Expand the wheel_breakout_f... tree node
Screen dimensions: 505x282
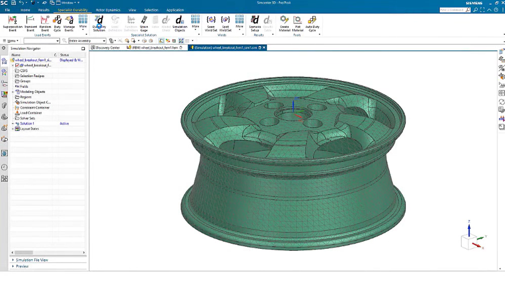(13, 65)
